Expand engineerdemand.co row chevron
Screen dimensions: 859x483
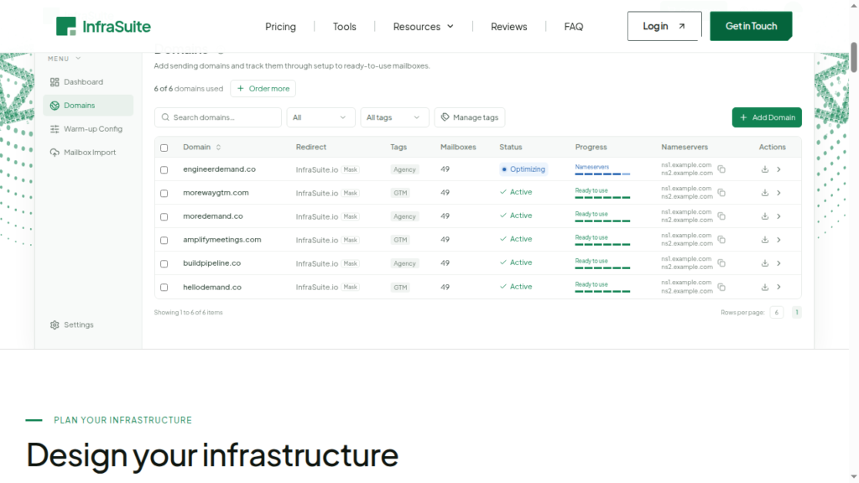(x=778, y=169)
